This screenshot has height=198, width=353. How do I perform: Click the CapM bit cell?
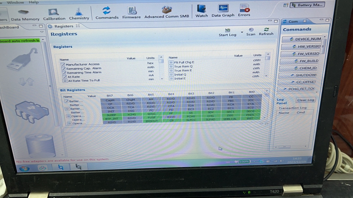pos(110,100)
